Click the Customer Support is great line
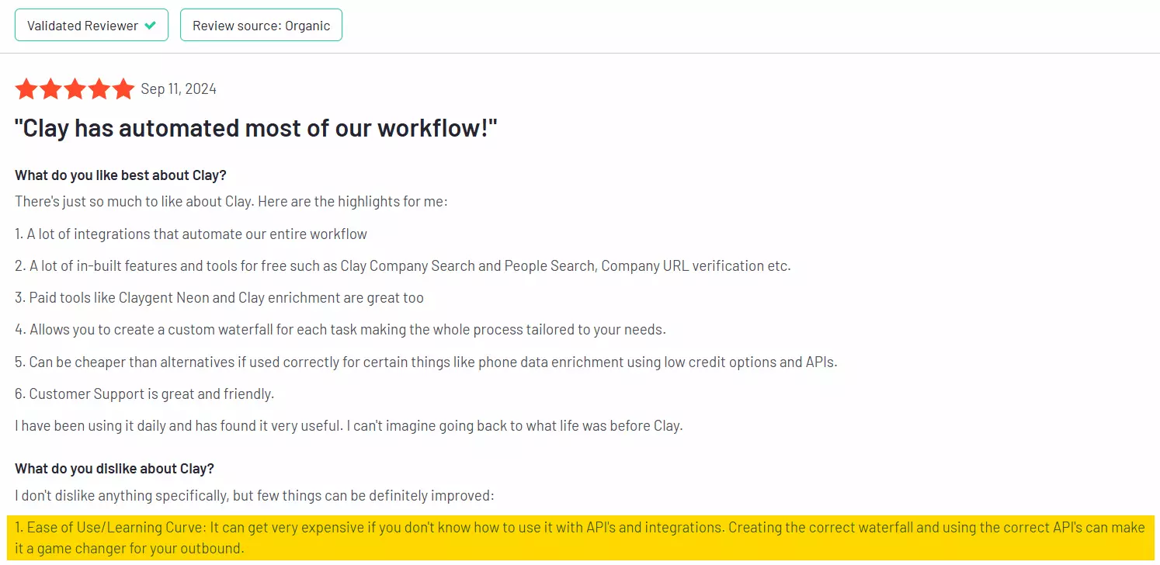This screenshot has width=1160, height=565. tap(144, 394)
